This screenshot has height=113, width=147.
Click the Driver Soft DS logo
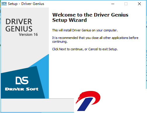[22, 80]
